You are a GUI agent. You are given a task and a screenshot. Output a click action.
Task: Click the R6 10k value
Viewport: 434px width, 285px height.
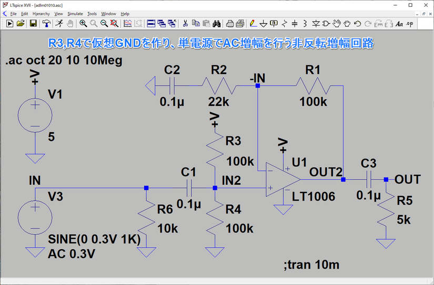click(x=168, y=229)
